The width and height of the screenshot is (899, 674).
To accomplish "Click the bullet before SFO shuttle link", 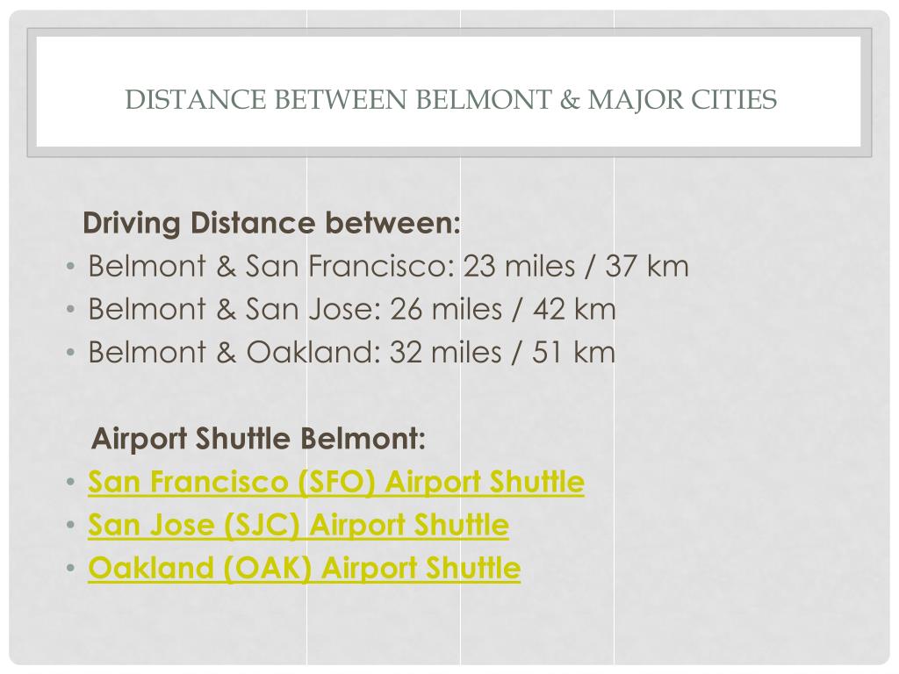I will point(70,482).
